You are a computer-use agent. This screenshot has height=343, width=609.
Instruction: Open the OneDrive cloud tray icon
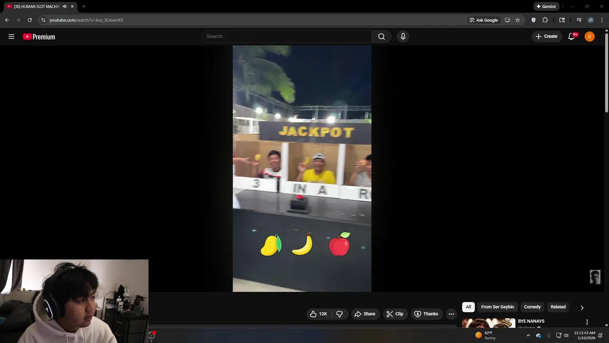539,335
